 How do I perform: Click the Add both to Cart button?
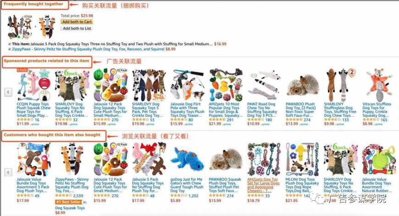tap(77, 22)
